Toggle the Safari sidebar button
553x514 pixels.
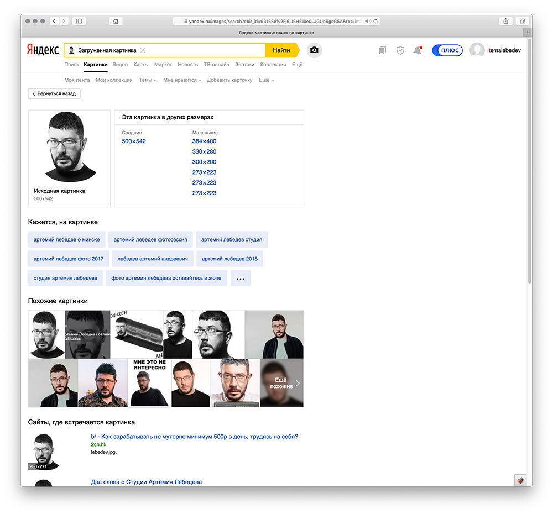click(x=79, y=21)
